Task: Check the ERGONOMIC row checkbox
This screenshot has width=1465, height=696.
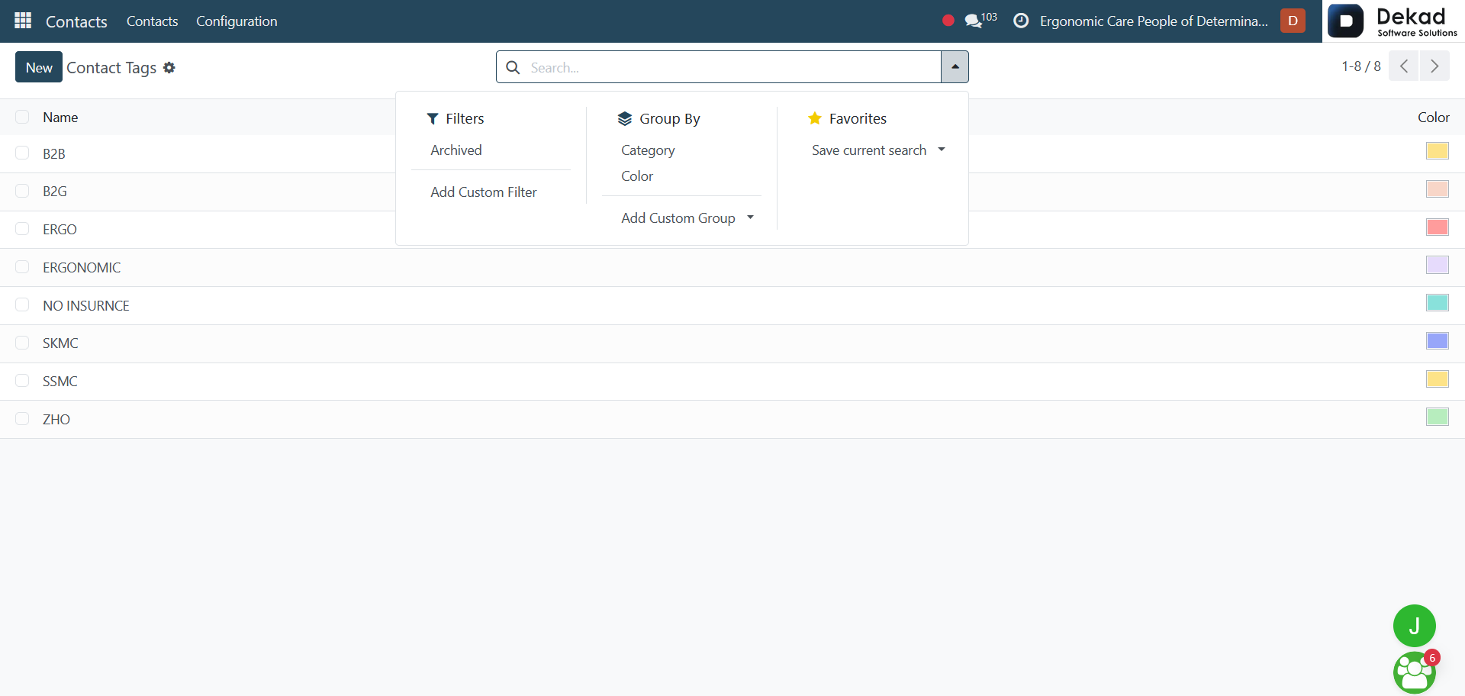Action: [x=22, y=266]
